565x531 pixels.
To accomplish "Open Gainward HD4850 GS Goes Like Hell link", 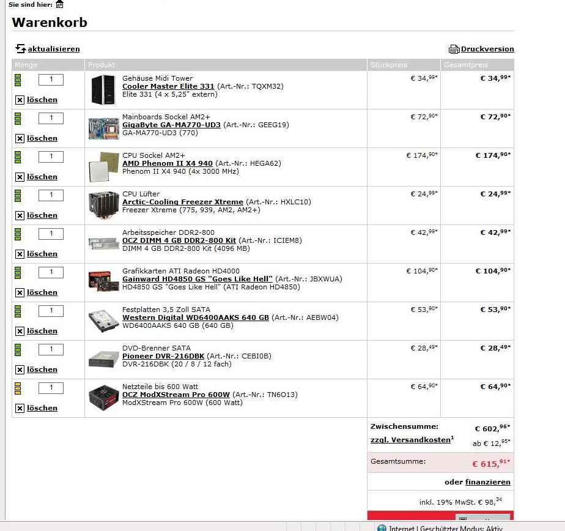I will click(198, 279).
